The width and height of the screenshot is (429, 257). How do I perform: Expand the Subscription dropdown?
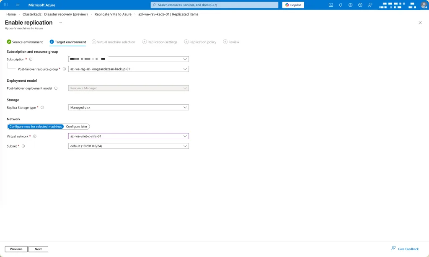[128, 59]
